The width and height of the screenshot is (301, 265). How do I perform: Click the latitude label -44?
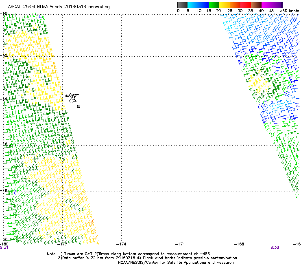tap(4, 99)
